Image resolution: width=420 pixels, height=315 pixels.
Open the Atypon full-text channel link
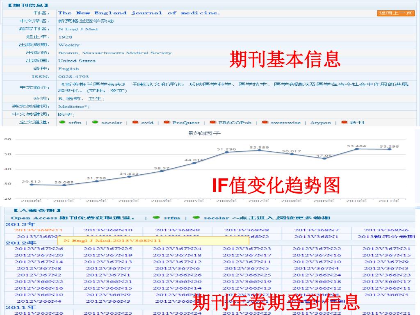coord(320,123)
